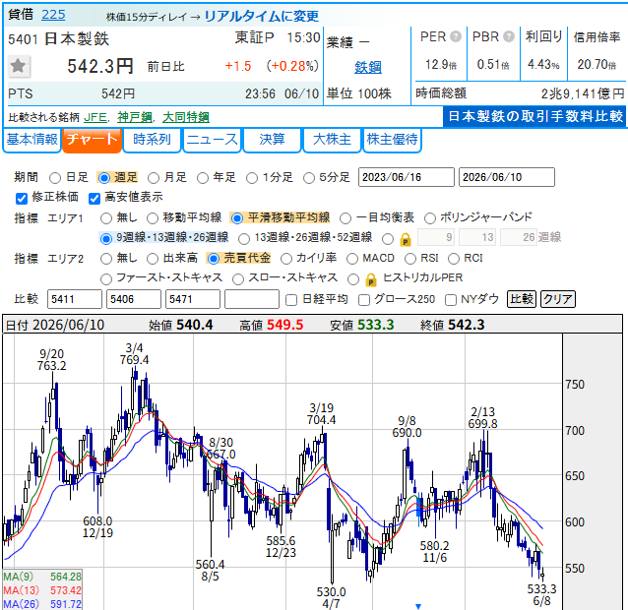Select RSI indicator radio
This screenshot has width=628, height=610.
pos(410,259)
